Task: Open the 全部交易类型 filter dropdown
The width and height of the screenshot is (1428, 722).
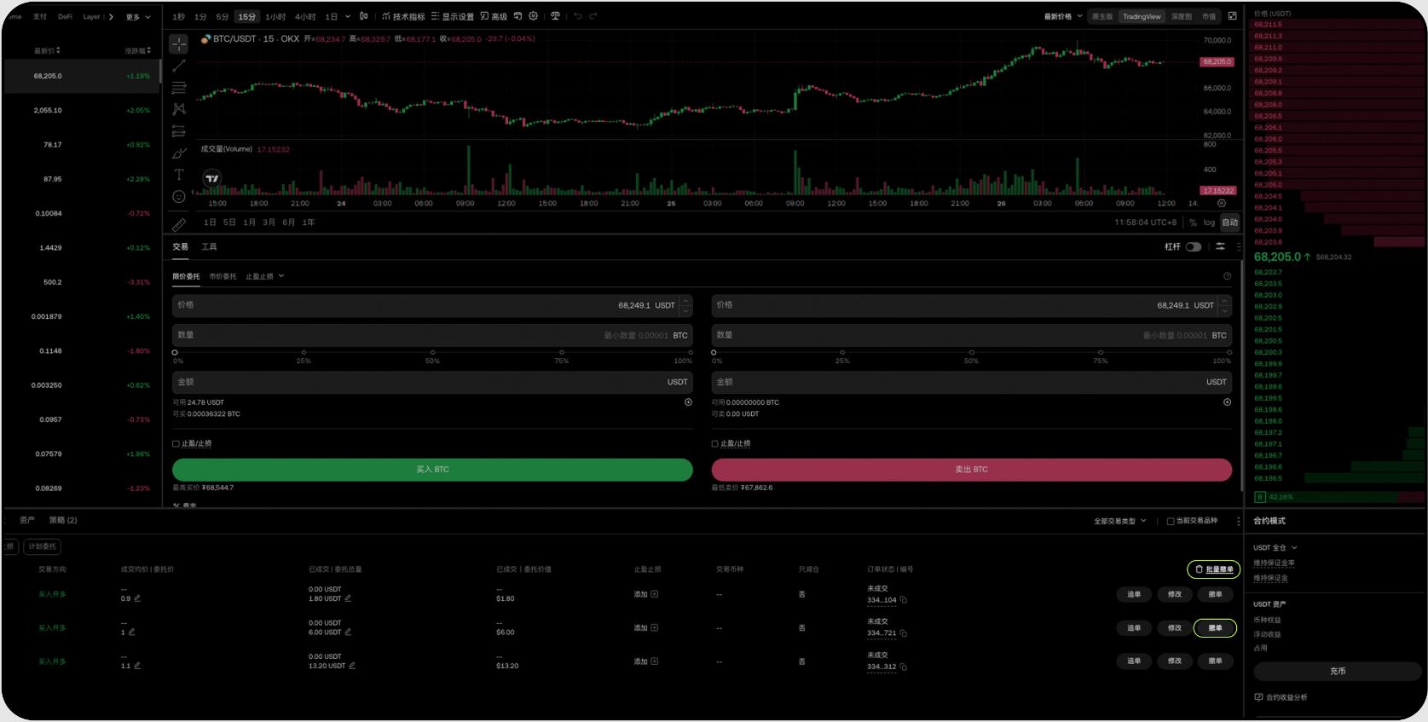Action: [1119, 521]
